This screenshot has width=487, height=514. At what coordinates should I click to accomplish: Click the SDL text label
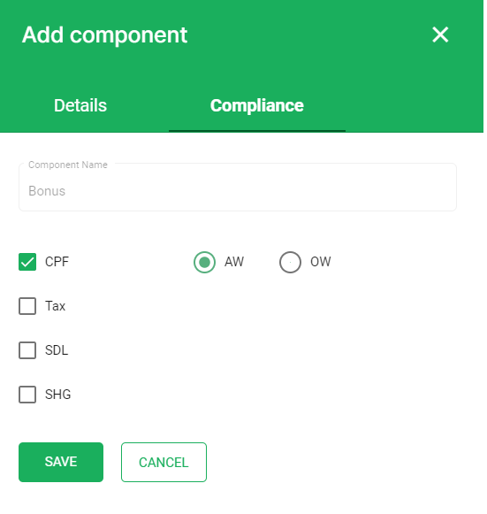coord(57,350)
